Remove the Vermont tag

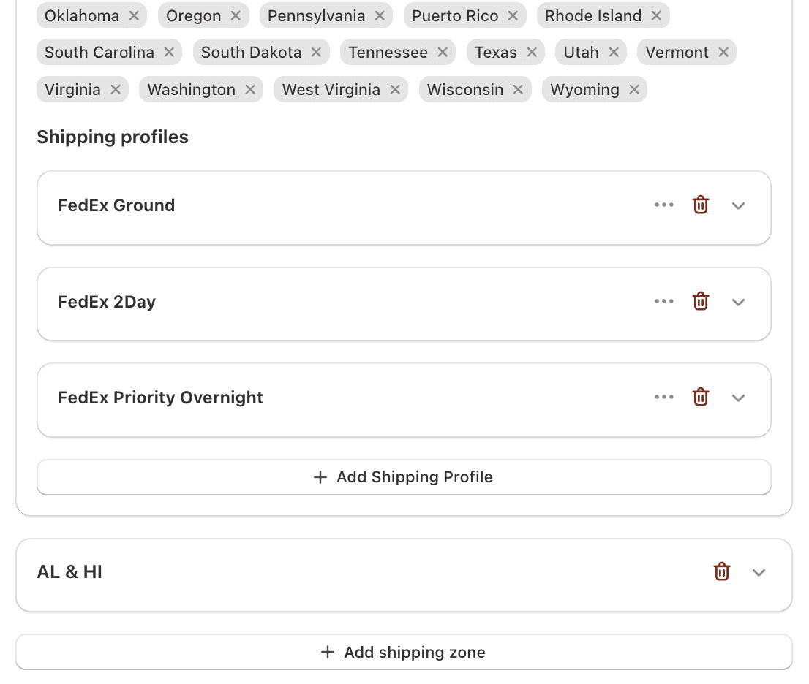pyautogui.click(x=723, y=53)
